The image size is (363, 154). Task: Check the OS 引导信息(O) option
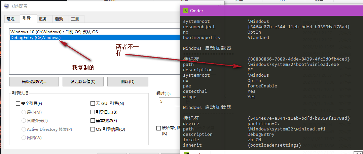coord(93,129)
